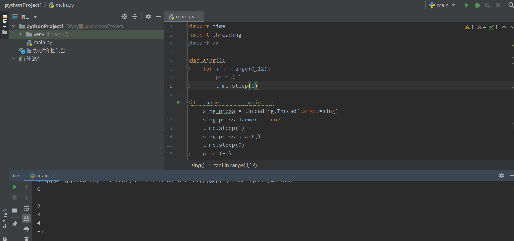514x241 pixels.
Task: Select main.py in the project tree
Action: (43, 43)
